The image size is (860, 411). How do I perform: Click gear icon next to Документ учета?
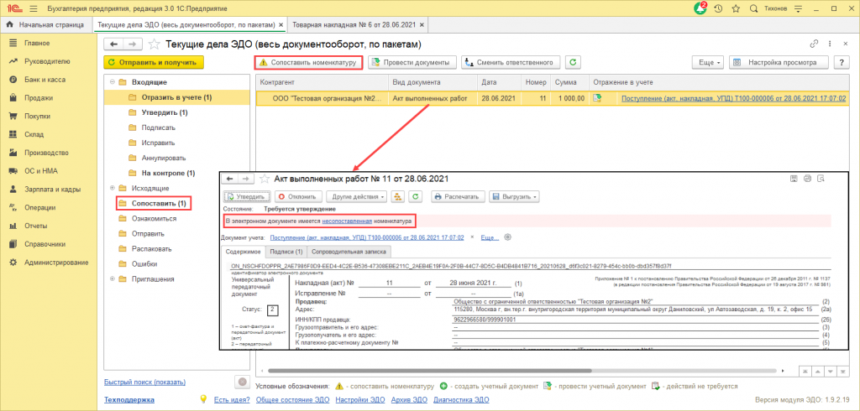click(x=508, y=237)
